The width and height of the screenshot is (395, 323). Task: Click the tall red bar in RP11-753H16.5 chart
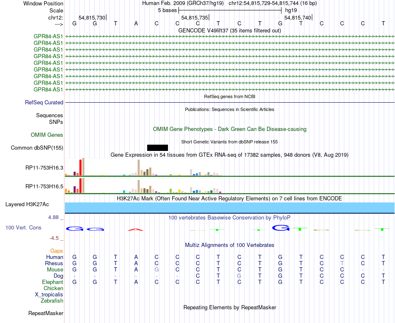tap(80, 186)
